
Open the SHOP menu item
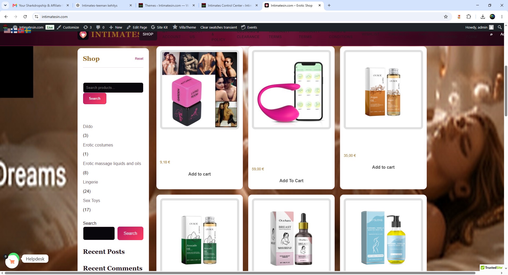pyautogui.click(x=148, y=34)
